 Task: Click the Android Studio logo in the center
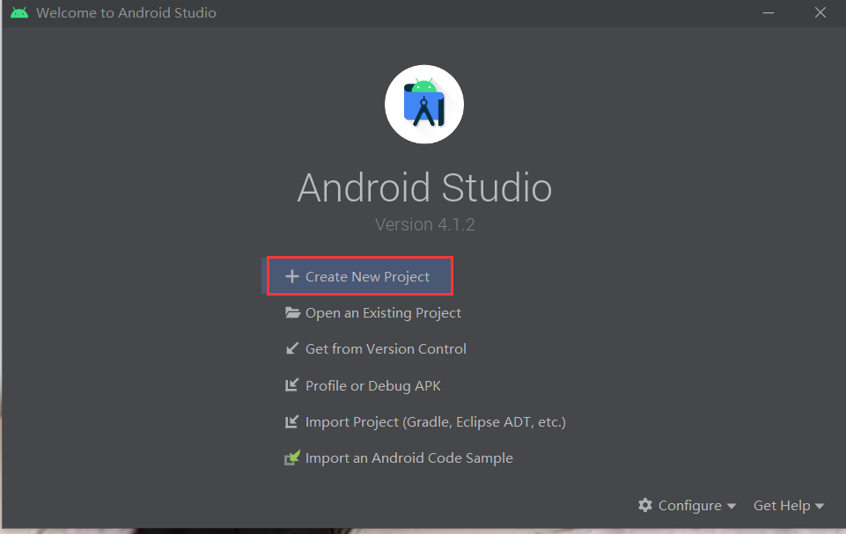[424, 105]
